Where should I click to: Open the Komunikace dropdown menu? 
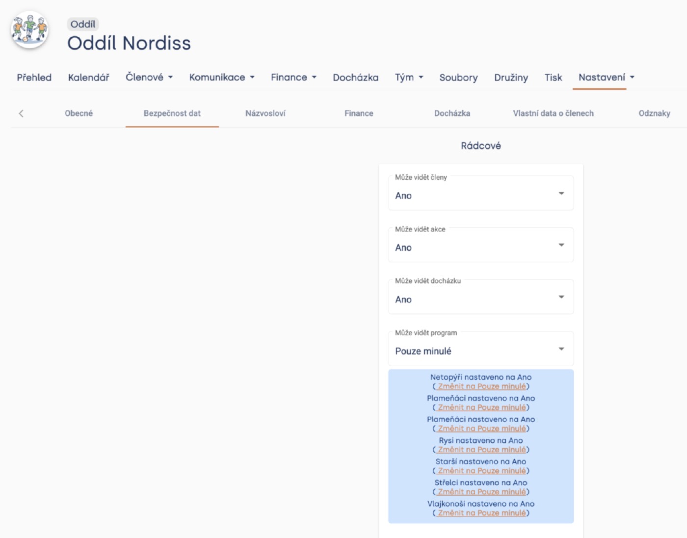coord(222,77)
